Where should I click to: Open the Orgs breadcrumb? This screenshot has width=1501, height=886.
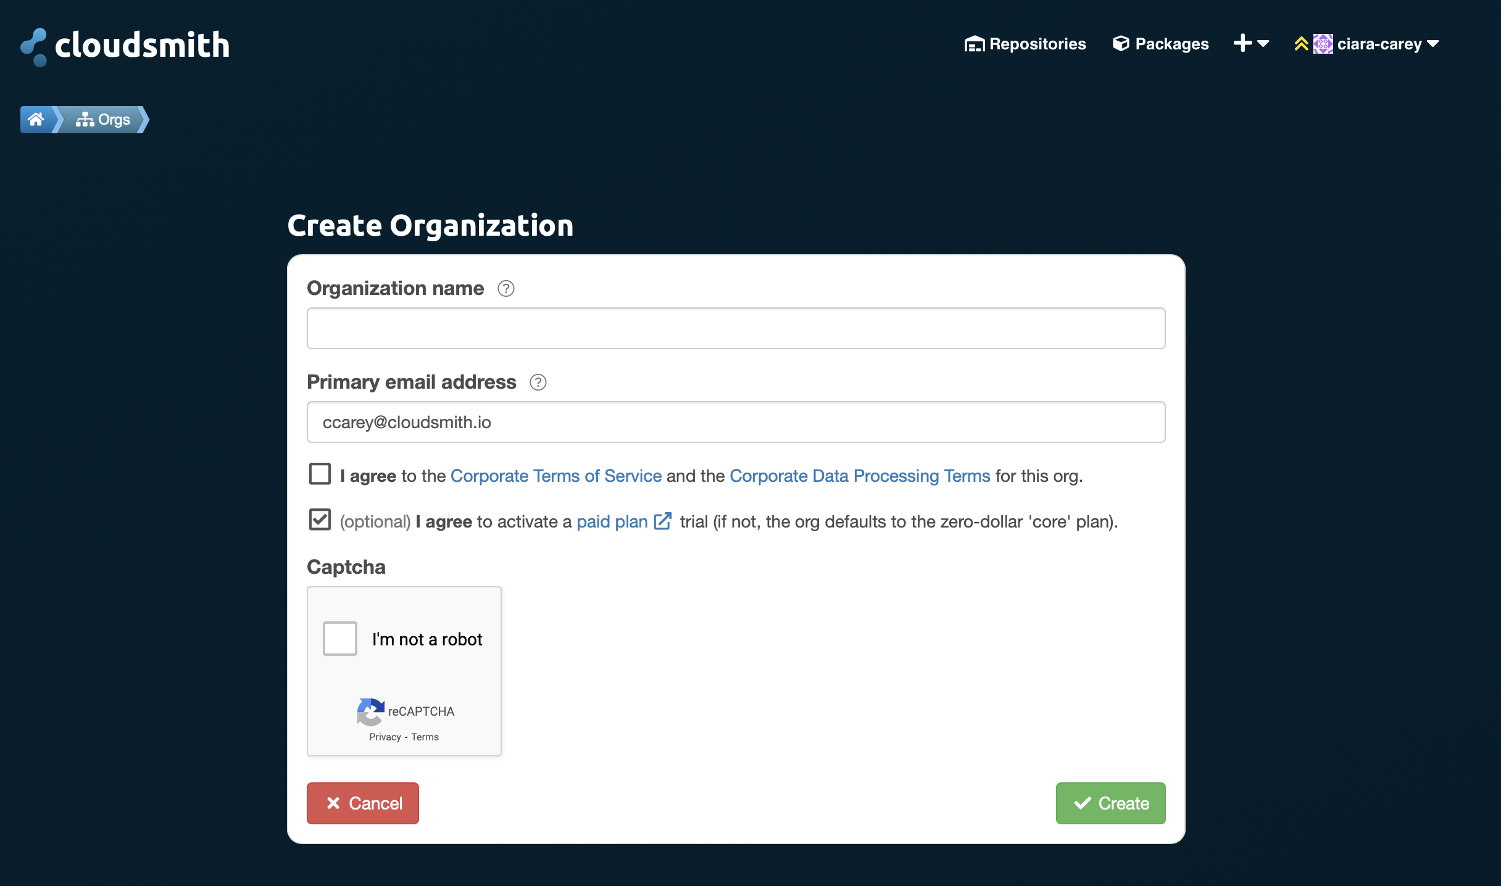pos(103,119)
